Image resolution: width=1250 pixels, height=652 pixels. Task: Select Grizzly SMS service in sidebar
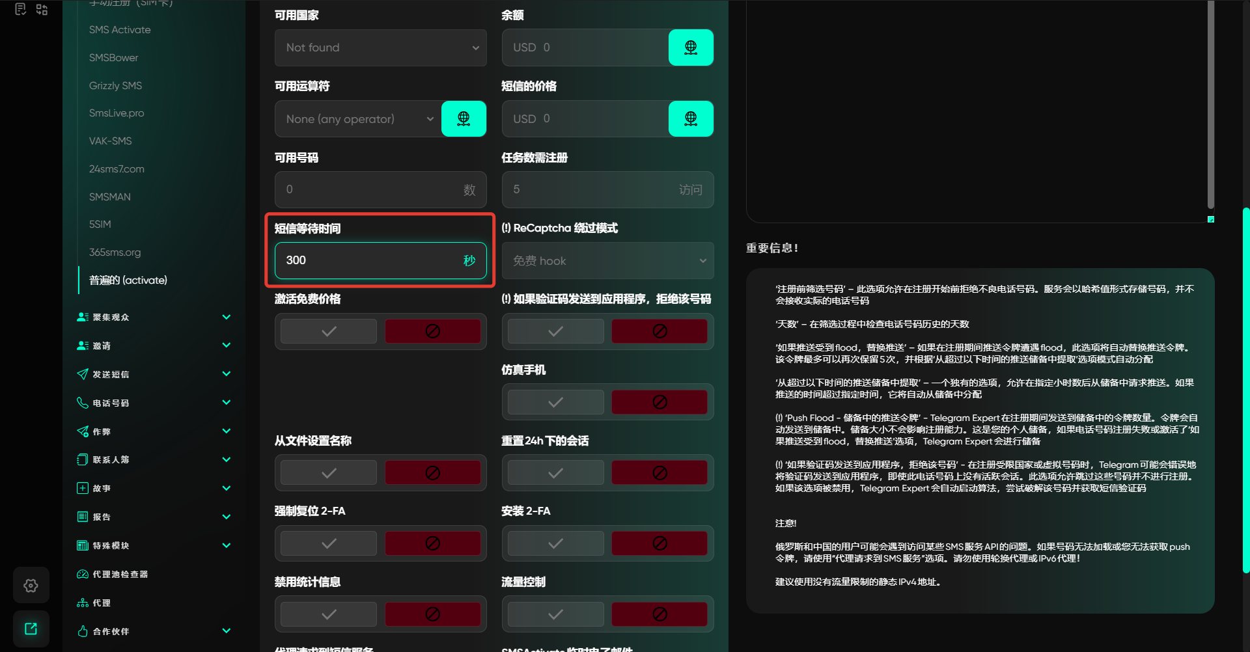pos(115,85)
